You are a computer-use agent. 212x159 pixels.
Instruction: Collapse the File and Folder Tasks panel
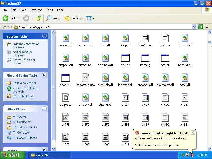pos(44,75)
